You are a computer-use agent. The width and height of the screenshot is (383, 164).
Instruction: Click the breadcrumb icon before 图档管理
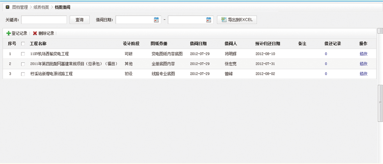click(7, 7)
